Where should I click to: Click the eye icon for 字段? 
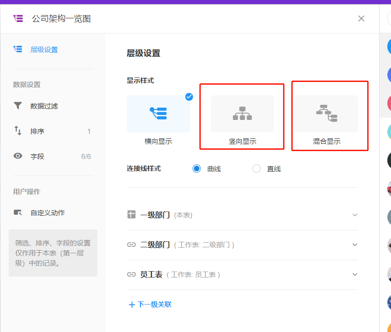pyautogui.click(x=18, y=156)
